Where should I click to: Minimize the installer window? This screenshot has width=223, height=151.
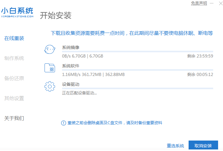211,3
